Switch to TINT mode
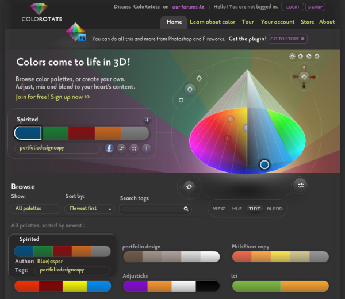This screenshot has height=299, width=345. click(255, 209)
